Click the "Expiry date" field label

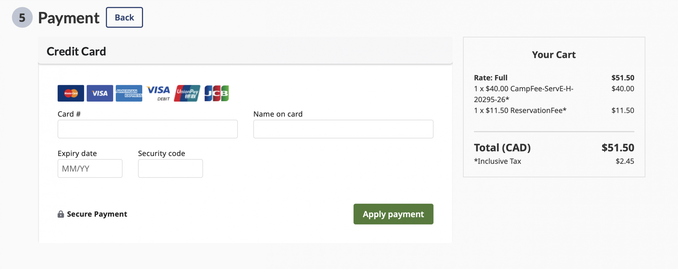click(x=77, y=153)
